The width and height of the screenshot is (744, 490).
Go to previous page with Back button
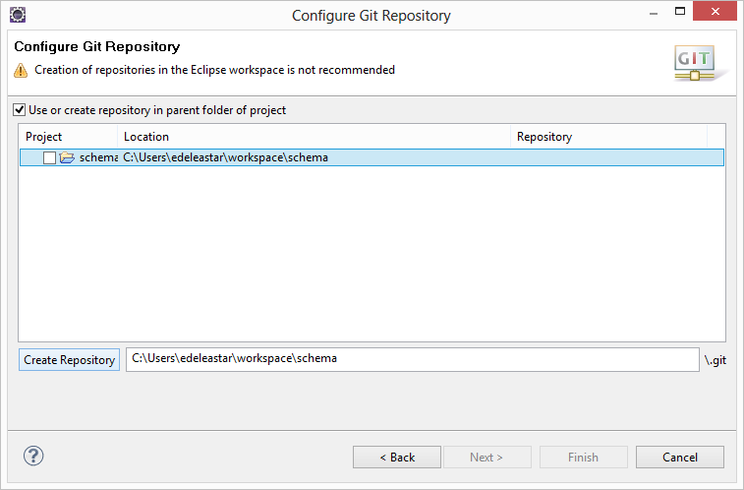coord(397,458)
